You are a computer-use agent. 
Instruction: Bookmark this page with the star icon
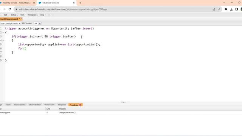click(219, 9)
